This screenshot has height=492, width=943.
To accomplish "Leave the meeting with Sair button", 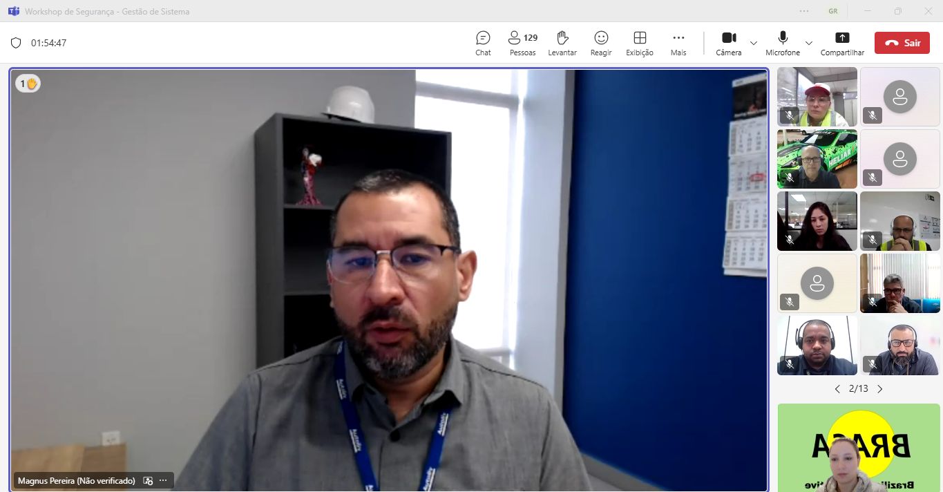I will (902, 43).
